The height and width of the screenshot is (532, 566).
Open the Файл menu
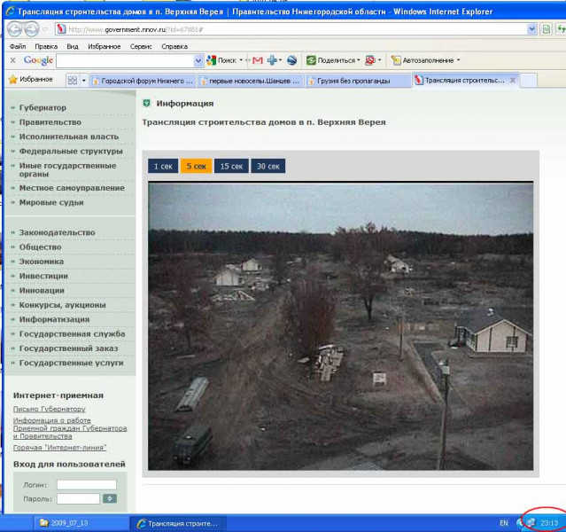[18, 46]
